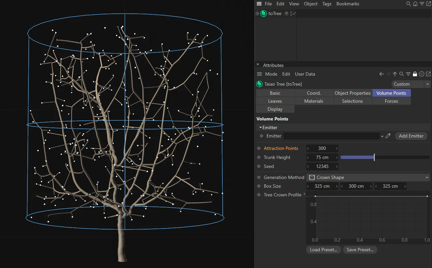Image resolution: width=432 pixels, height=268 pixels.
Task: Open the Tags menu
Action: tap(327, 4)
